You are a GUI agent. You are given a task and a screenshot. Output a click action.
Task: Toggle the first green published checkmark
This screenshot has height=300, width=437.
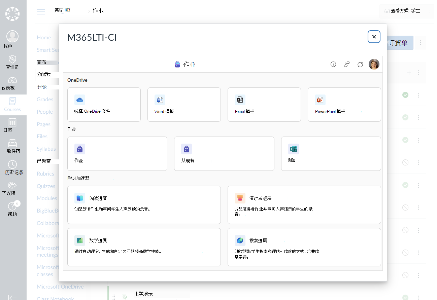pyautogui.click(x=405, y=95)
